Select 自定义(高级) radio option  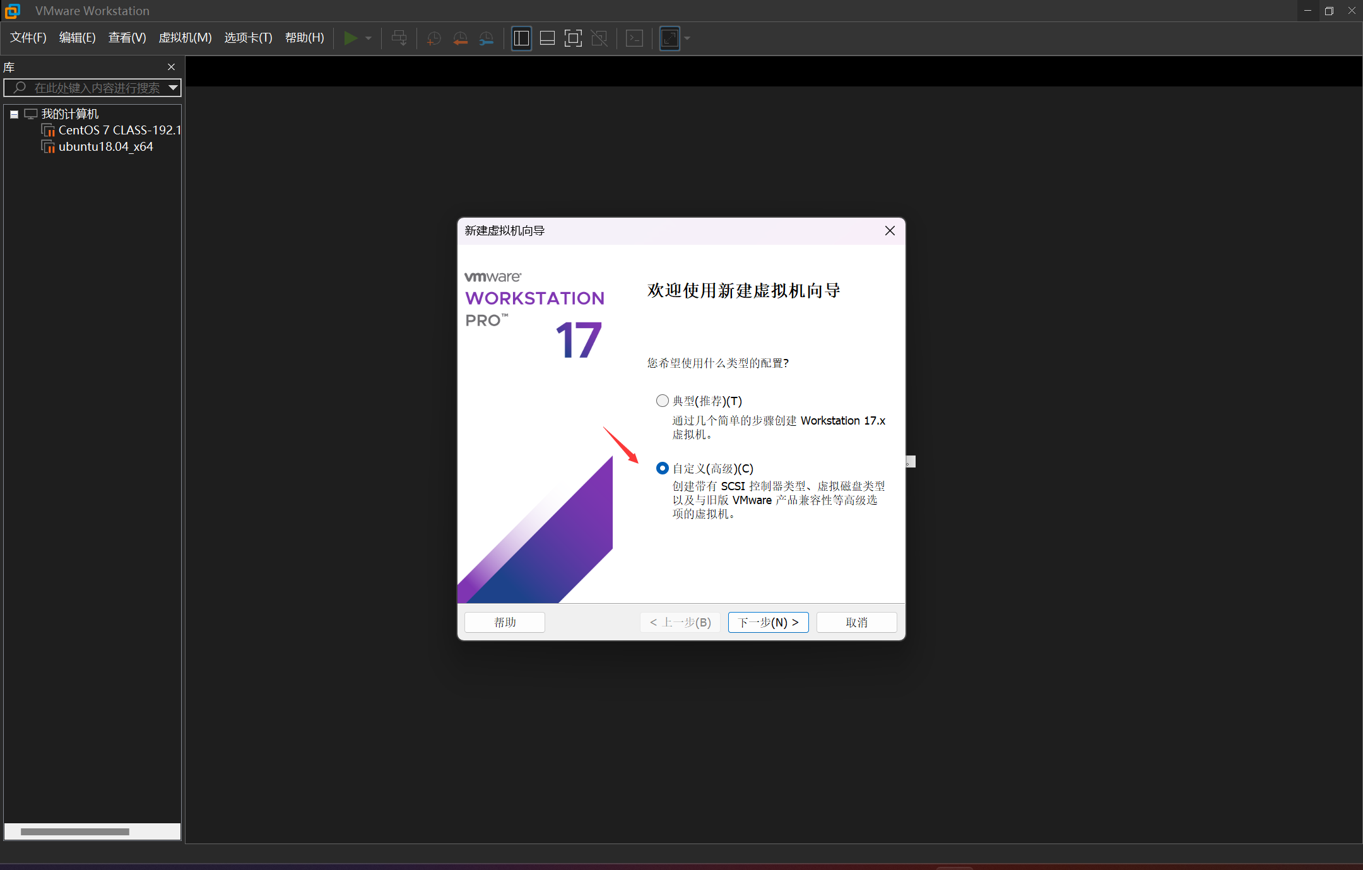(x=663, y=468)
